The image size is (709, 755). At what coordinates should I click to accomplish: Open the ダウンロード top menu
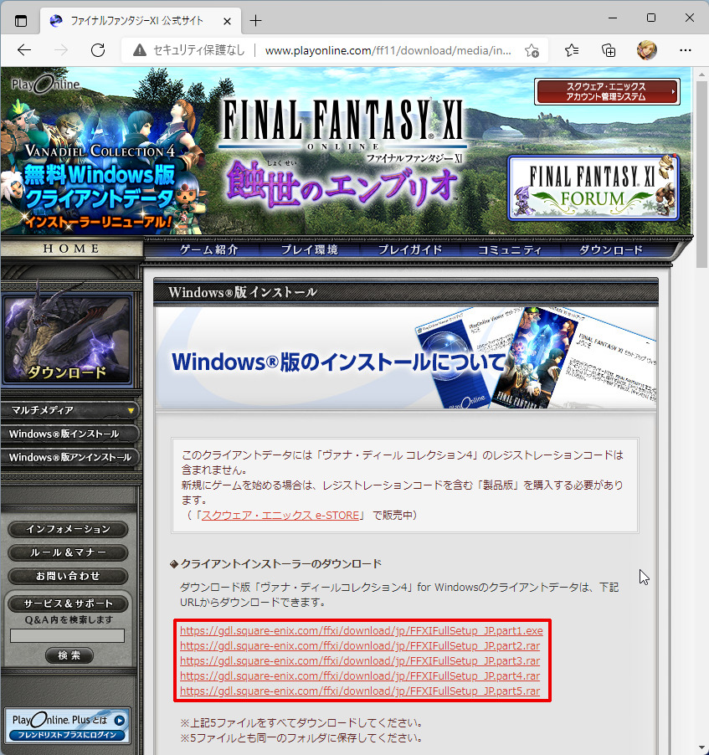611,250
